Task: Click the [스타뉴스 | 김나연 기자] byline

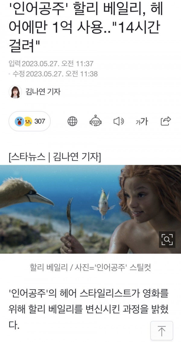Action: (55, 157)
